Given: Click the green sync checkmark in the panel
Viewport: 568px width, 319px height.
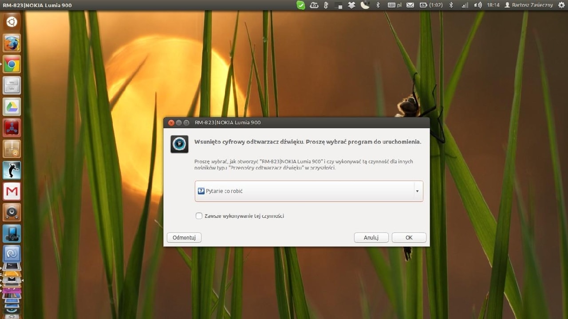Looking at the screenshot, I should [301, 5].
